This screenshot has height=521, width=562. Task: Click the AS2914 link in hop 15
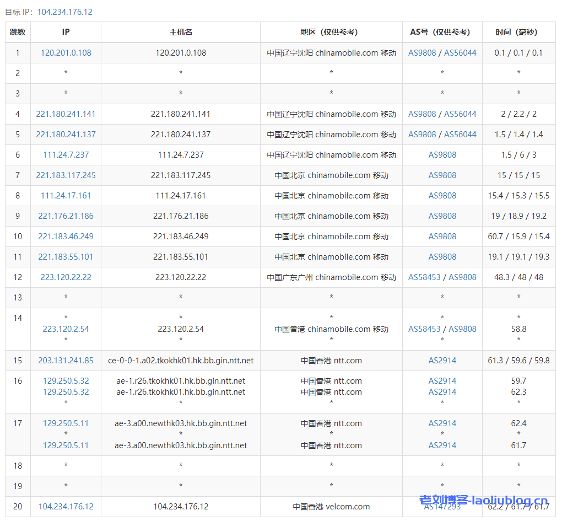click(x=442, y=361)
